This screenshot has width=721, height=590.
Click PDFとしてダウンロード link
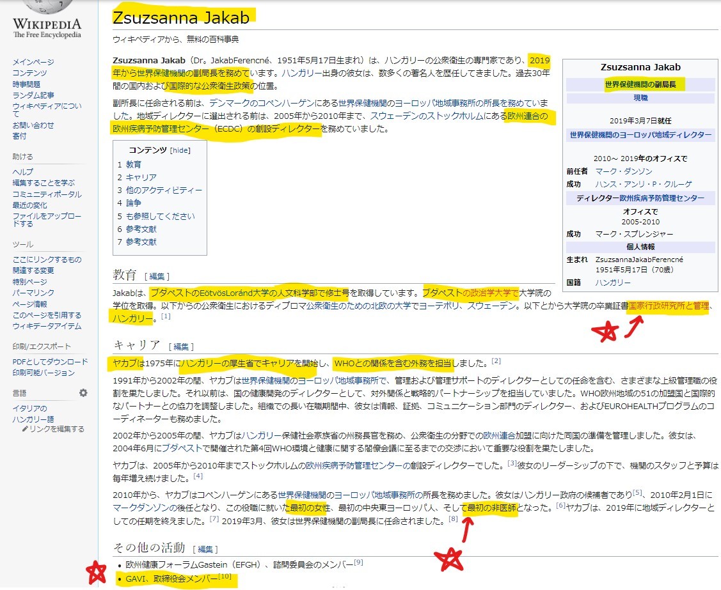[50, 362]
